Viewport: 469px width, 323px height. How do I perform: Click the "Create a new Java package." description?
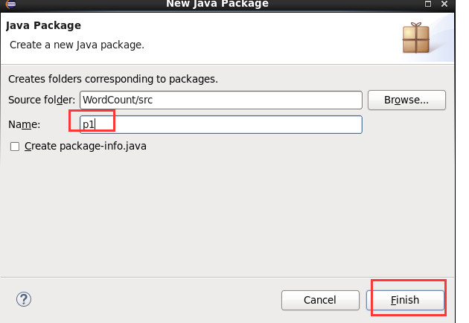pos(77,45)
